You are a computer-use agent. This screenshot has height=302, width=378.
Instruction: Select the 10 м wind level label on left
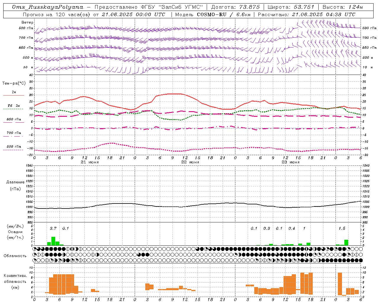pyautogui.click(x=28, y=67)
